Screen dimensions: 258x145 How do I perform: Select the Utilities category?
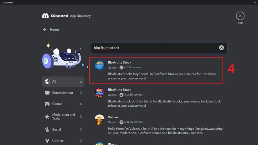[x=58, y=140]
